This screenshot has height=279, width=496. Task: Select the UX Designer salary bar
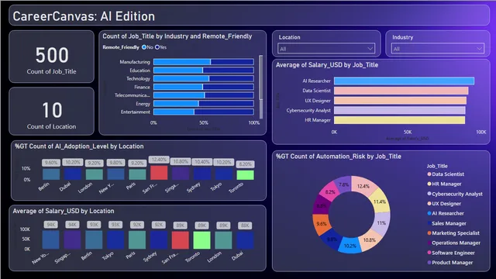[400, 101]
